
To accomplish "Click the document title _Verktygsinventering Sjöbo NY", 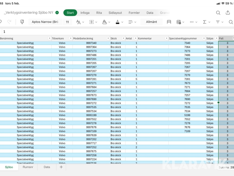I will (29, 13).
